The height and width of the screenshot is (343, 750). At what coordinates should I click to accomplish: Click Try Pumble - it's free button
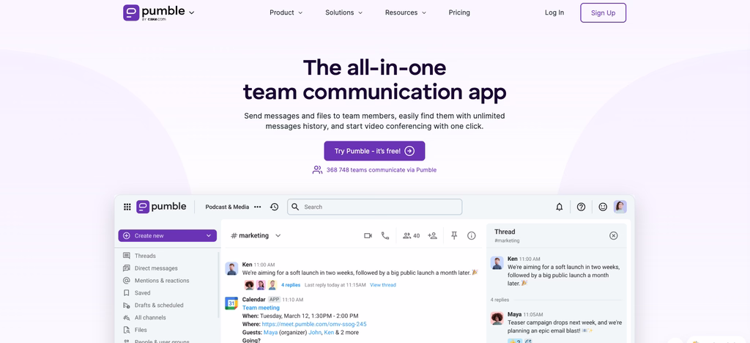pyautogui.click(x=374, y=151)
